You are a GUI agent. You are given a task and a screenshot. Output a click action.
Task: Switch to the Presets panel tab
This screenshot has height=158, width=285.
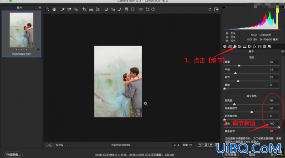coord(265,46)
